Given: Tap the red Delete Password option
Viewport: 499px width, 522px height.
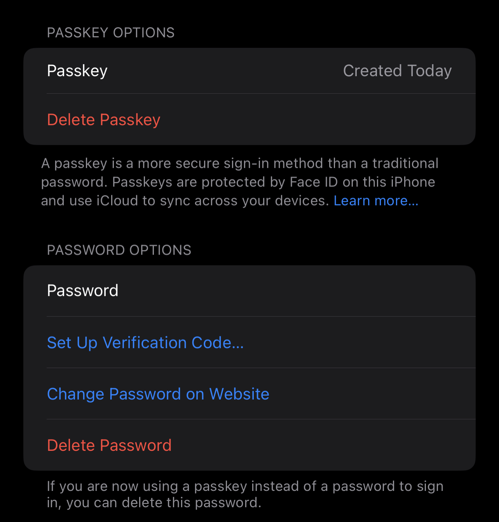Looking at the screenshot, I should (109, 445).
